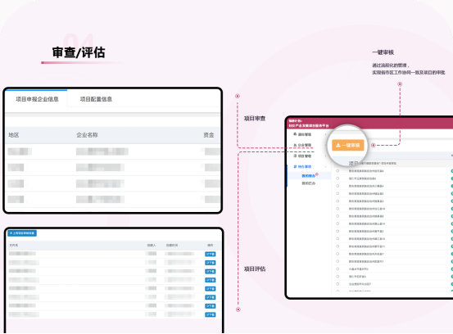Select the radio button in fifth list row

coord(337,201)
